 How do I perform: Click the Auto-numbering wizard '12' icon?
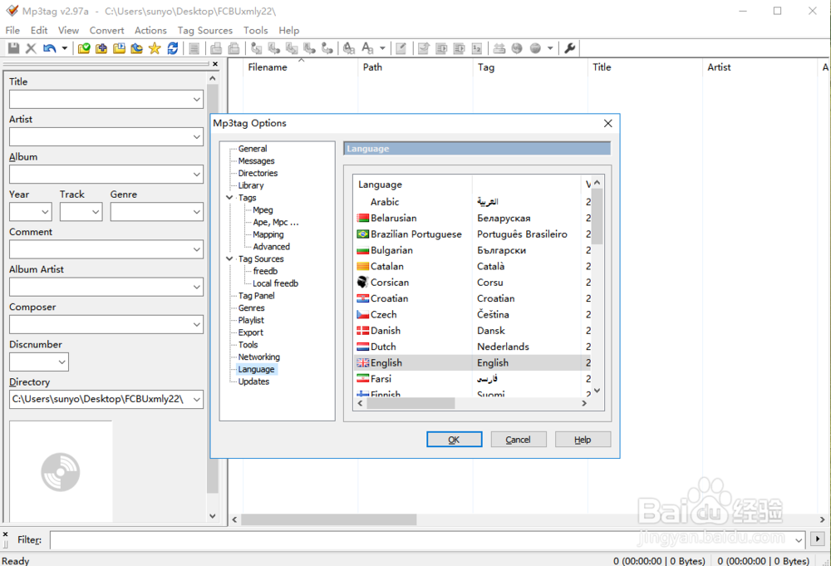click(477, 48)
